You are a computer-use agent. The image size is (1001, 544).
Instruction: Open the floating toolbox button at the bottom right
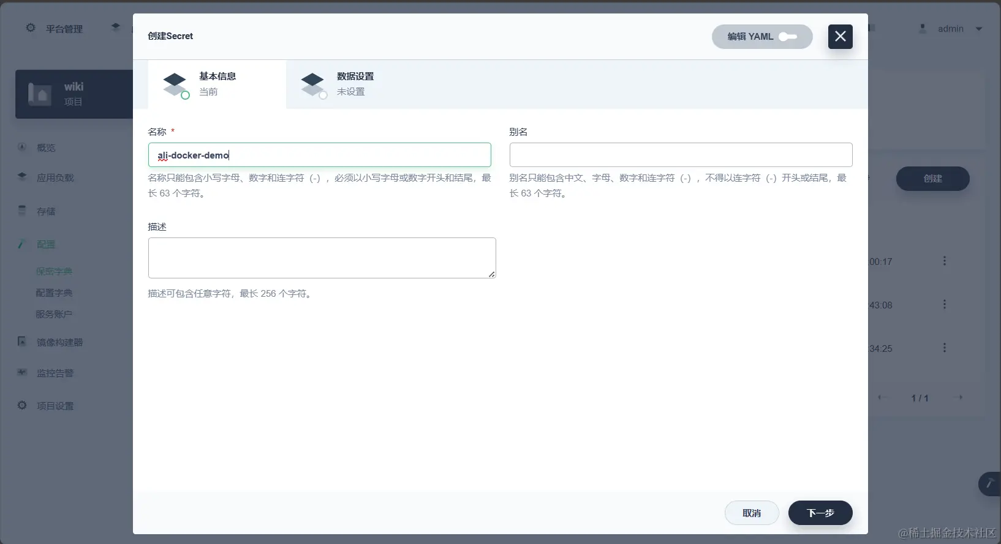[x=989, y=484]
